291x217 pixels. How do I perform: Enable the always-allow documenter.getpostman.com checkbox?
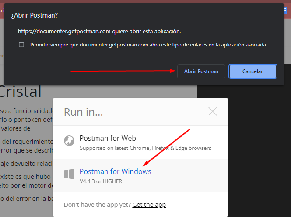click(x=21, y=45)
